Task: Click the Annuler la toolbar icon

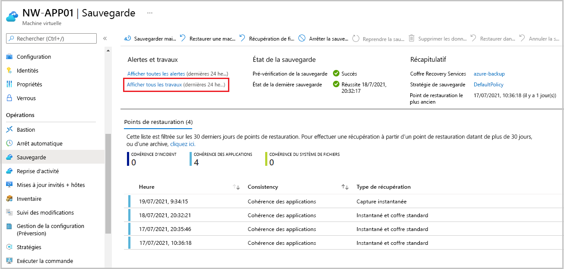Action: click(523, 38)
